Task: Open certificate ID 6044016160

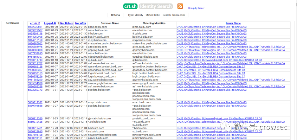Action: [35, 40]
